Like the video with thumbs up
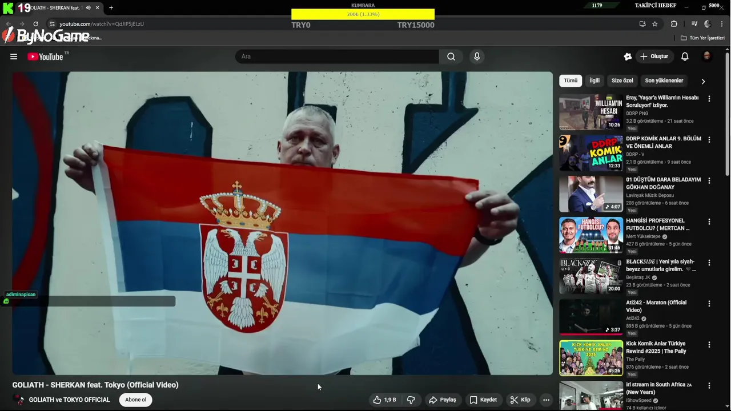The height and width of the screenshot is (411, 731). click(384, 400)
